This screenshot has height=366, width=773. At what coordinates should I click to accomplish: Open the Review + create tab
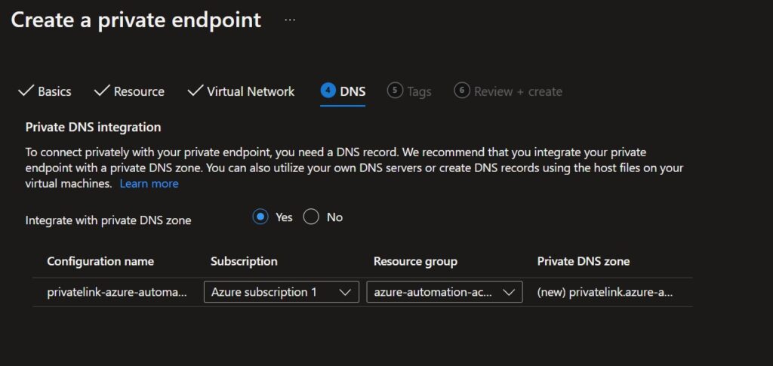coord(508,91)
